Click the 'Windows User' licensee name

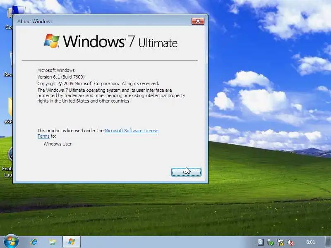click(58, 144)
